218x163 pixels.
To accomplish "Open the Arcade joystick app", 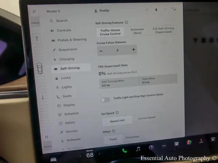I will 201,141.
